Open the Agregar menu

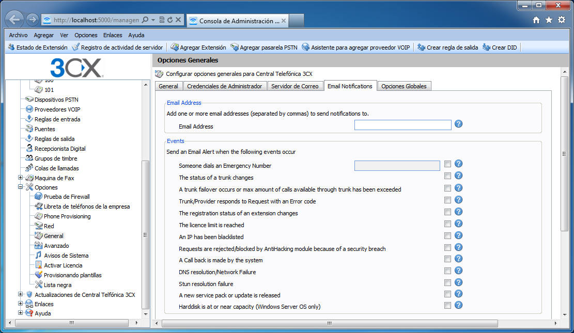coord(43,35)
